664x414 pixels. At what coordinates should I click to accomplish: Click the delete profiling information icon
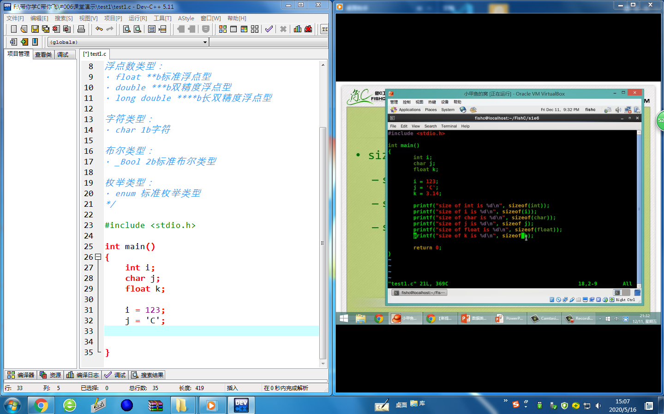(308, 29)
